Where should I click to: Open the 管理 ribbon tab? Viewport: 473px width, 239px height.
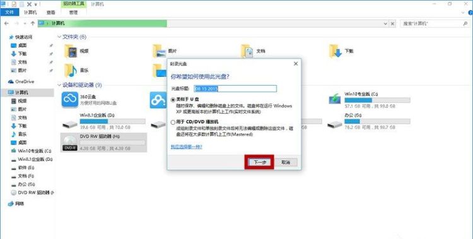[x=73, y=13]
